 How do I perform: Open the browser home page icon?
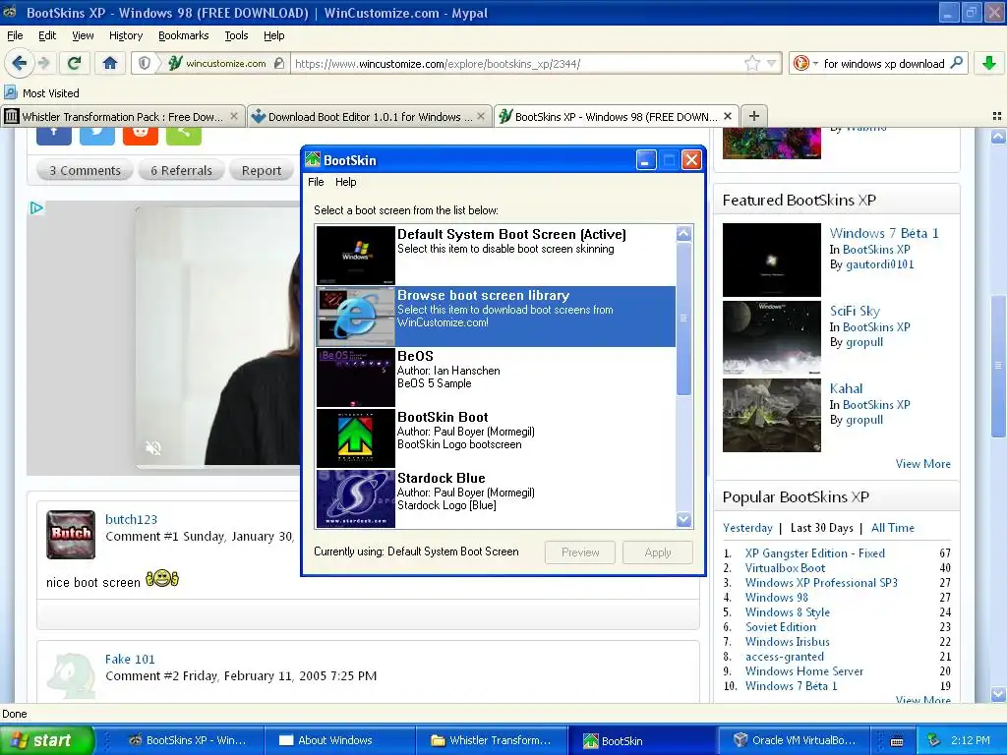[110, 63]
